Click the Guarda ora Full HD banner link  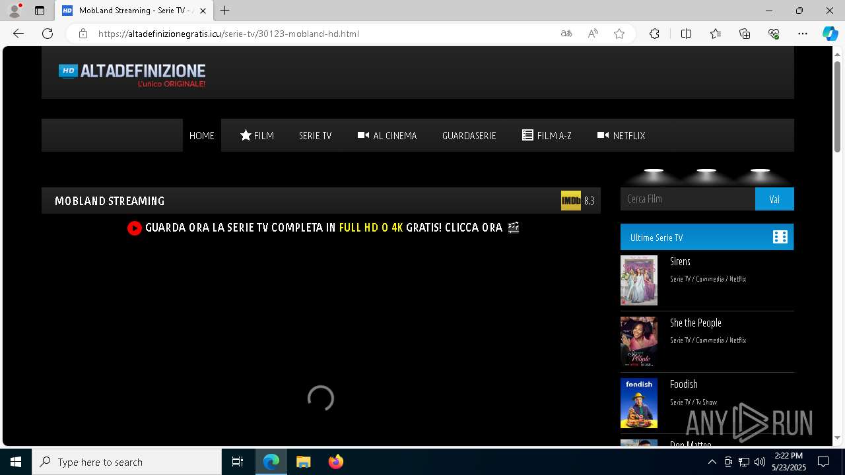[x=323, y=228]
